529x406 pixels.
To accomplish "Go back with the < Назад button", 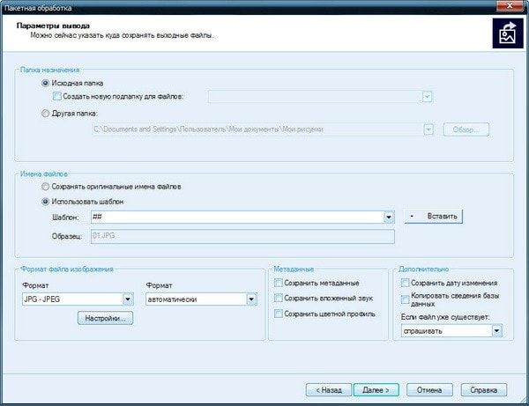I will (328, 388).
